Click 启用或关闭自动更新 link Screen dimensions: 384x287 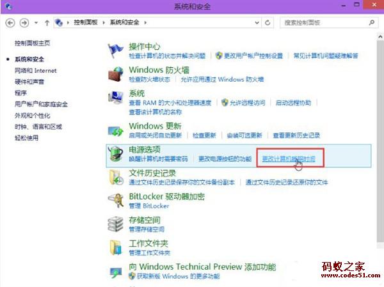coord(156,136)
